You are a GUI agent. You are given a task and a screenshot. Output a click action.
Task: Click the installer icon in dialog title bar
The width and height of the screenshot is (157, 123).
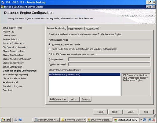click(2, 7)
